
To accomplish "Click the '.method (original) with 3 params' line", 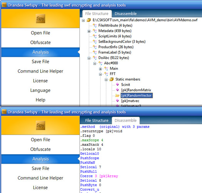I will (x=114, y=127).
